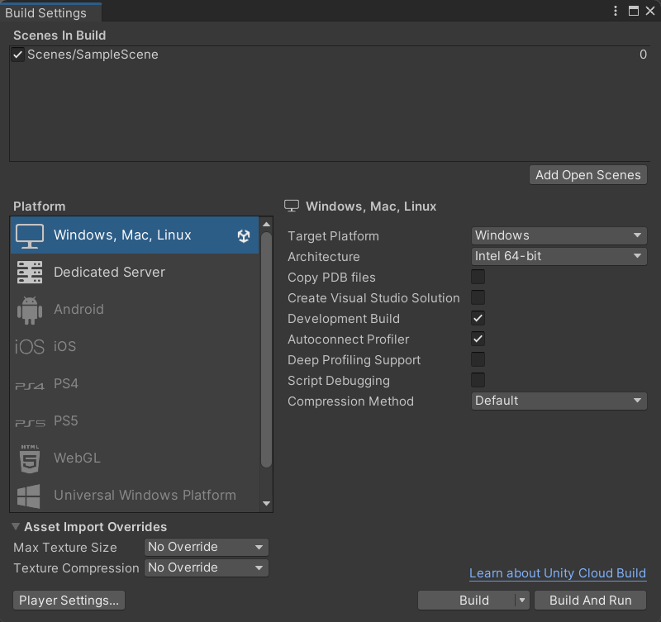Screen dimensions: 661x622
Task: Click the Universal Windows Platform icon
Action: click(x=30, y=496)
